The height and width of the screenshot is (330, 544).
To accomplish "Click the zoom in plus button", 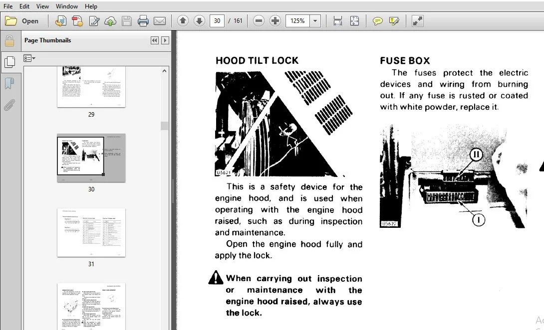I will coord(275,21).
